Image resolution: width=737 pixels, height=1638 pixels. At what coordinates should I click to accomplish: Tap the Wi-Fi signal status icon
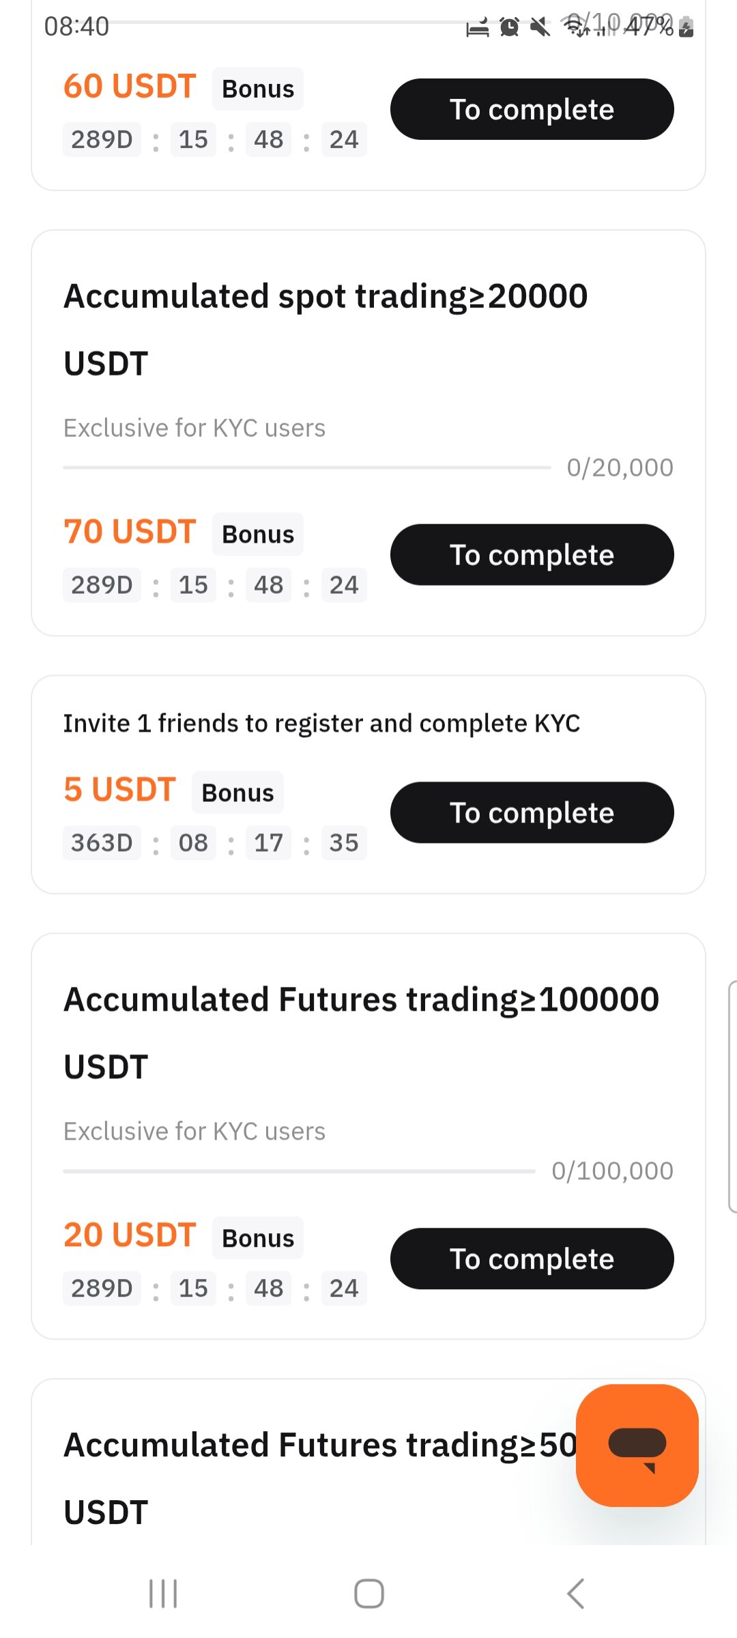[575, 26]
